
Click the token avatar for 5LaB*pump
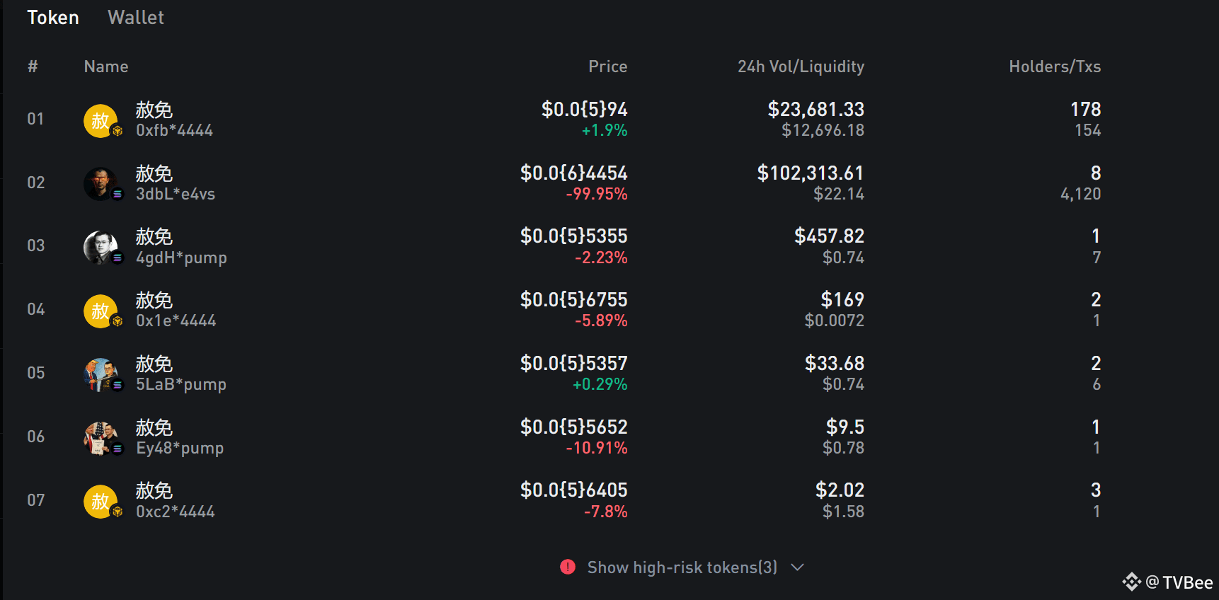[x=101, y=374]
